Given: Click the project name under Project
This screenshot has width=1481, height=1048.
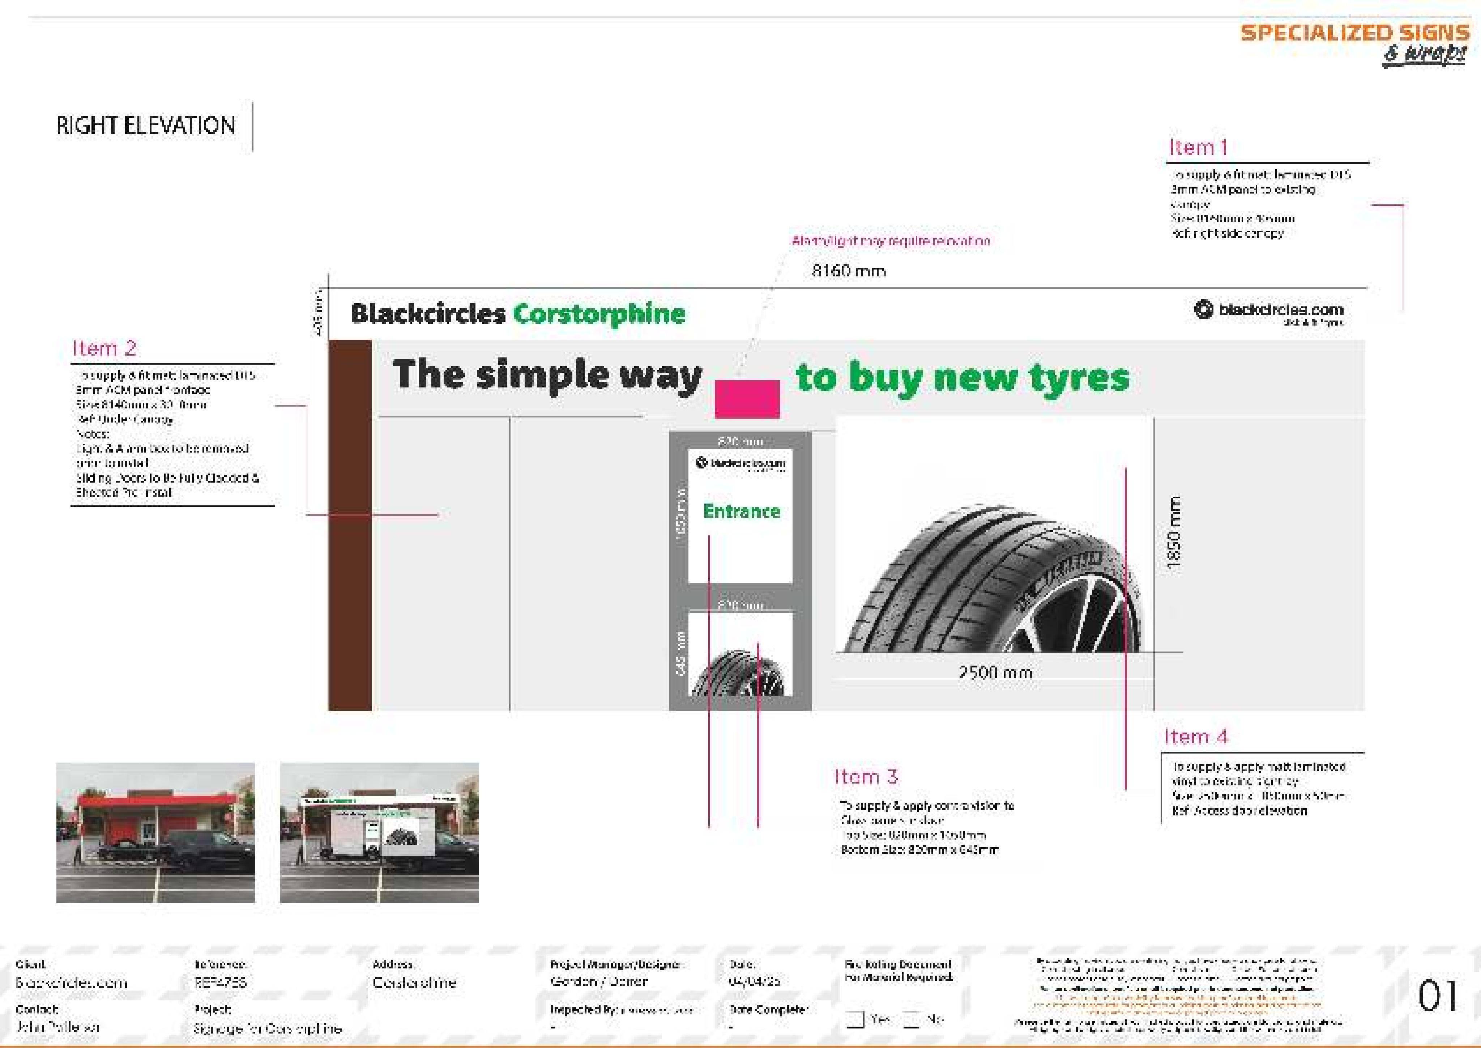Looking at the screenshot, I should (x=268, y=1028).
